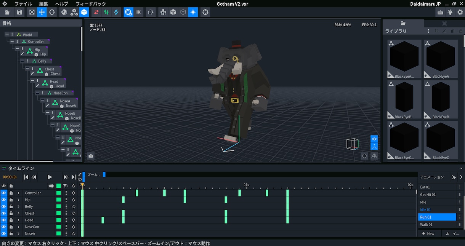
Task: Expand the Hip track in the timeline
Action: [18, 200]
